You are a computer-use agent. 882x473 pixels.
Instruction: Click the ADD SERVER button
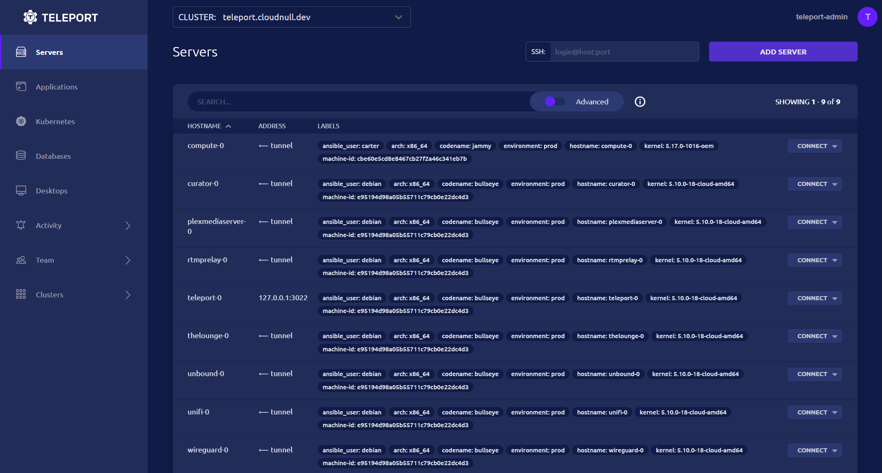(x=783, y=52)
